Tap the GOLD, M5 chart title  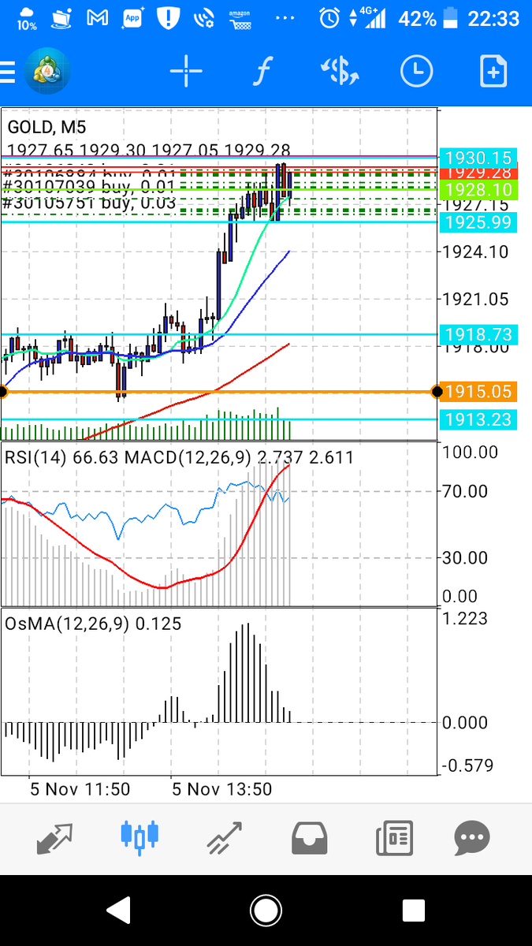click(47, 128)
